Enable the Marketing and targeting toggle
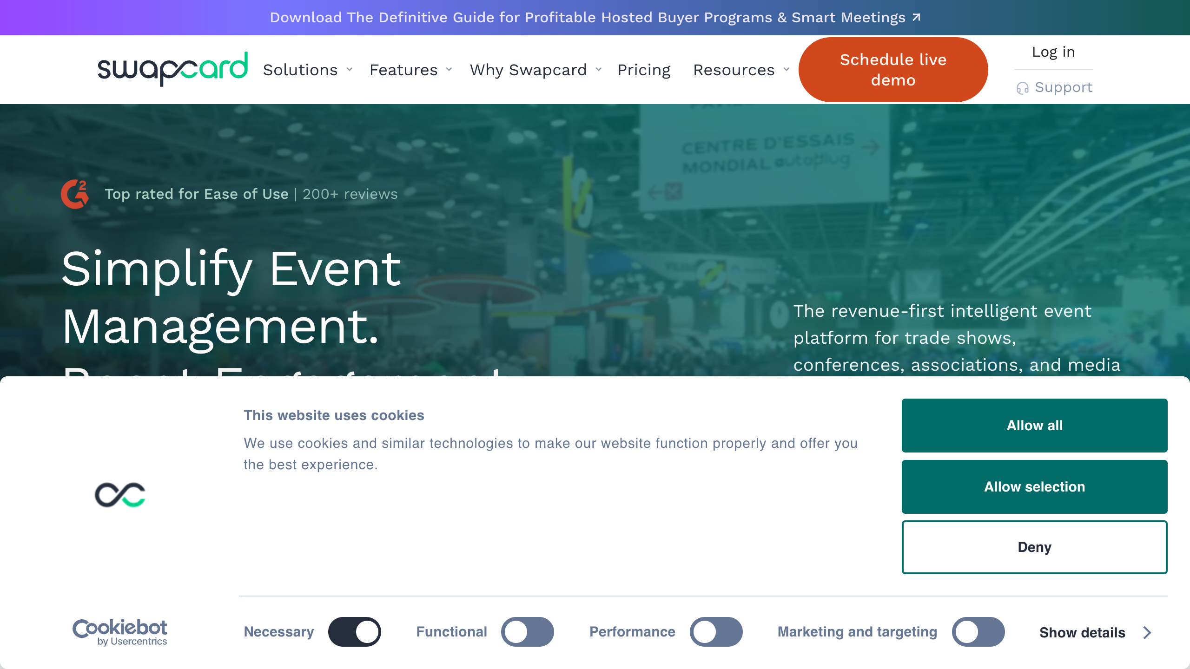 point(978,632)
